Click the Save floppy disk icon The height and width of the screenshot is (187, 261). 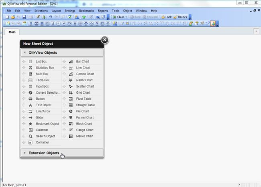(24, 17)
